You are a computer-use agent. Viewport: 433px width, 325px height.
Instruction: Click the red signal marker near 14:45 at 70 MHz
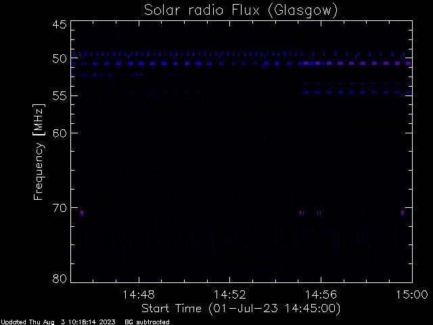point(82,213)
